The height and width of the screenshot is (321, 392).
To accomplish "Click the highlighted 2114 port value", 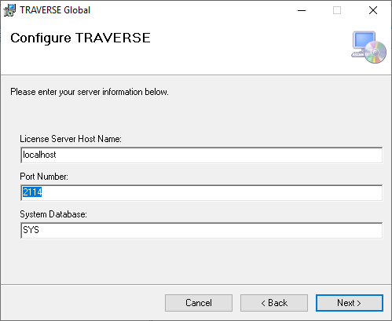I will 32,192.
